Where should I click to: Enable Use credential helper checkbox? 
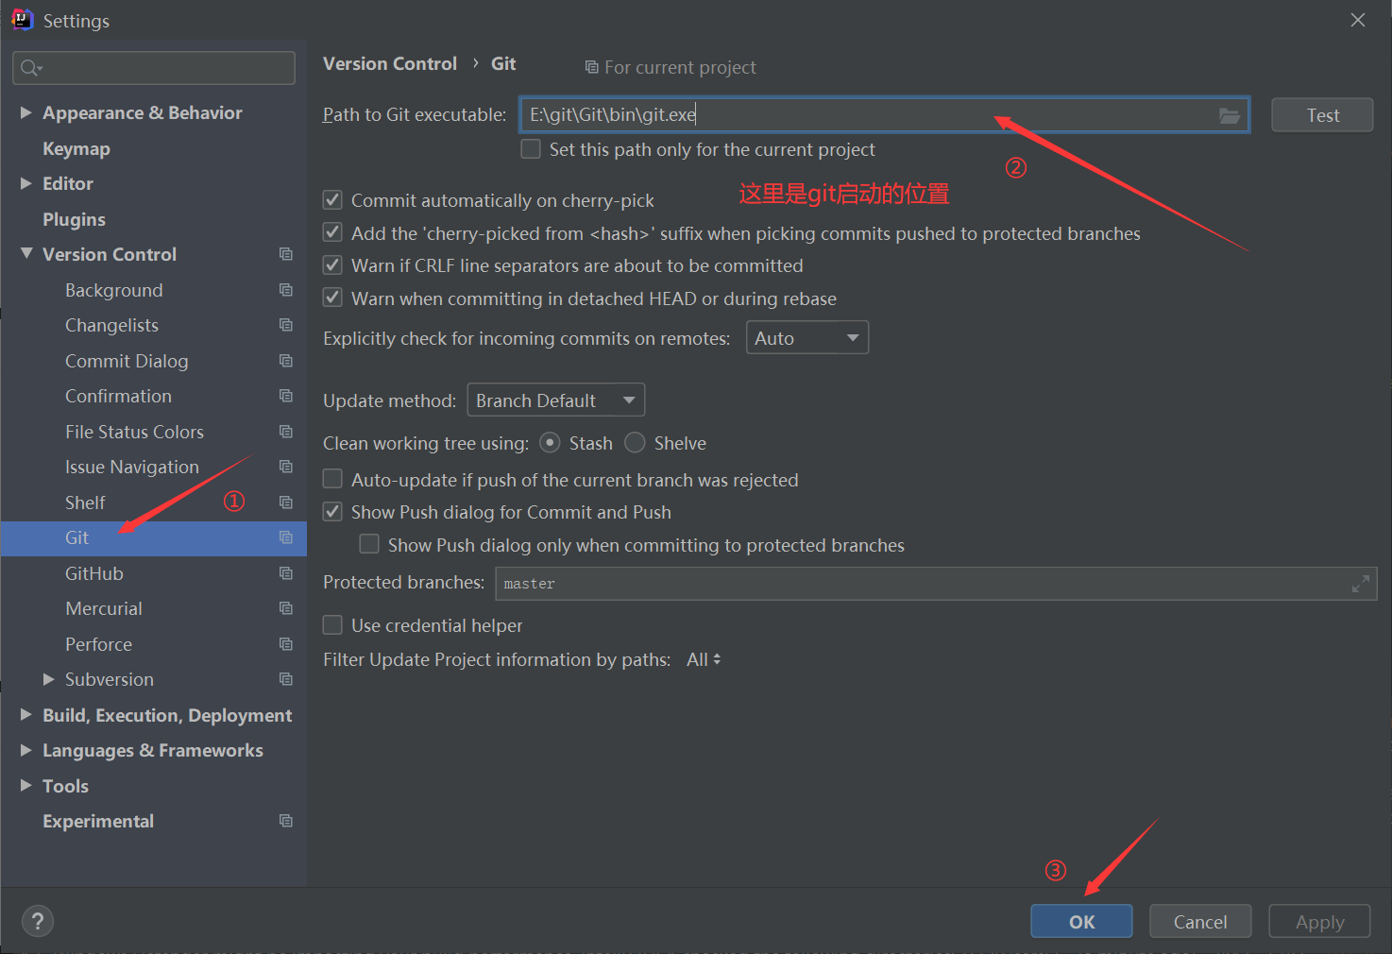pos(332,625)
